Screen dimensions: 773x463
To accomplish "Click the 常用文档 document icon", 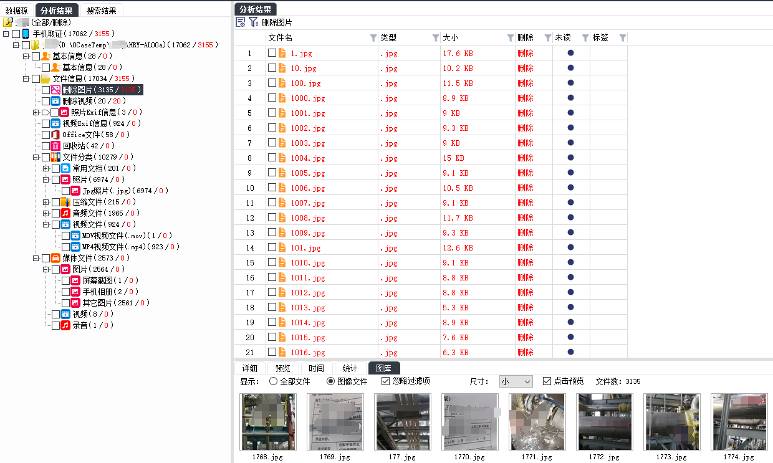I will [x=65, y=168].
